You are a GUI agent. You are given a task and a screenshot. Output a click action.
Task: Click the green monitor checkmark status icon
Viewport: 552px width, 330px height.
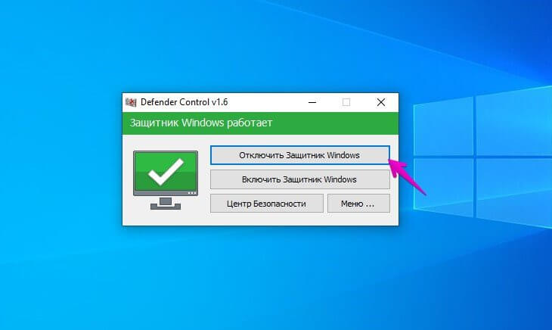pyautogui.click(x=166, y=180)
